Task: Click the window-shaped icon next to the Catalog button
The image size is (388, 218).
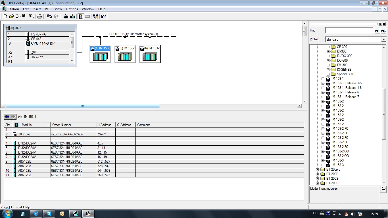Action: coord(87,16)
